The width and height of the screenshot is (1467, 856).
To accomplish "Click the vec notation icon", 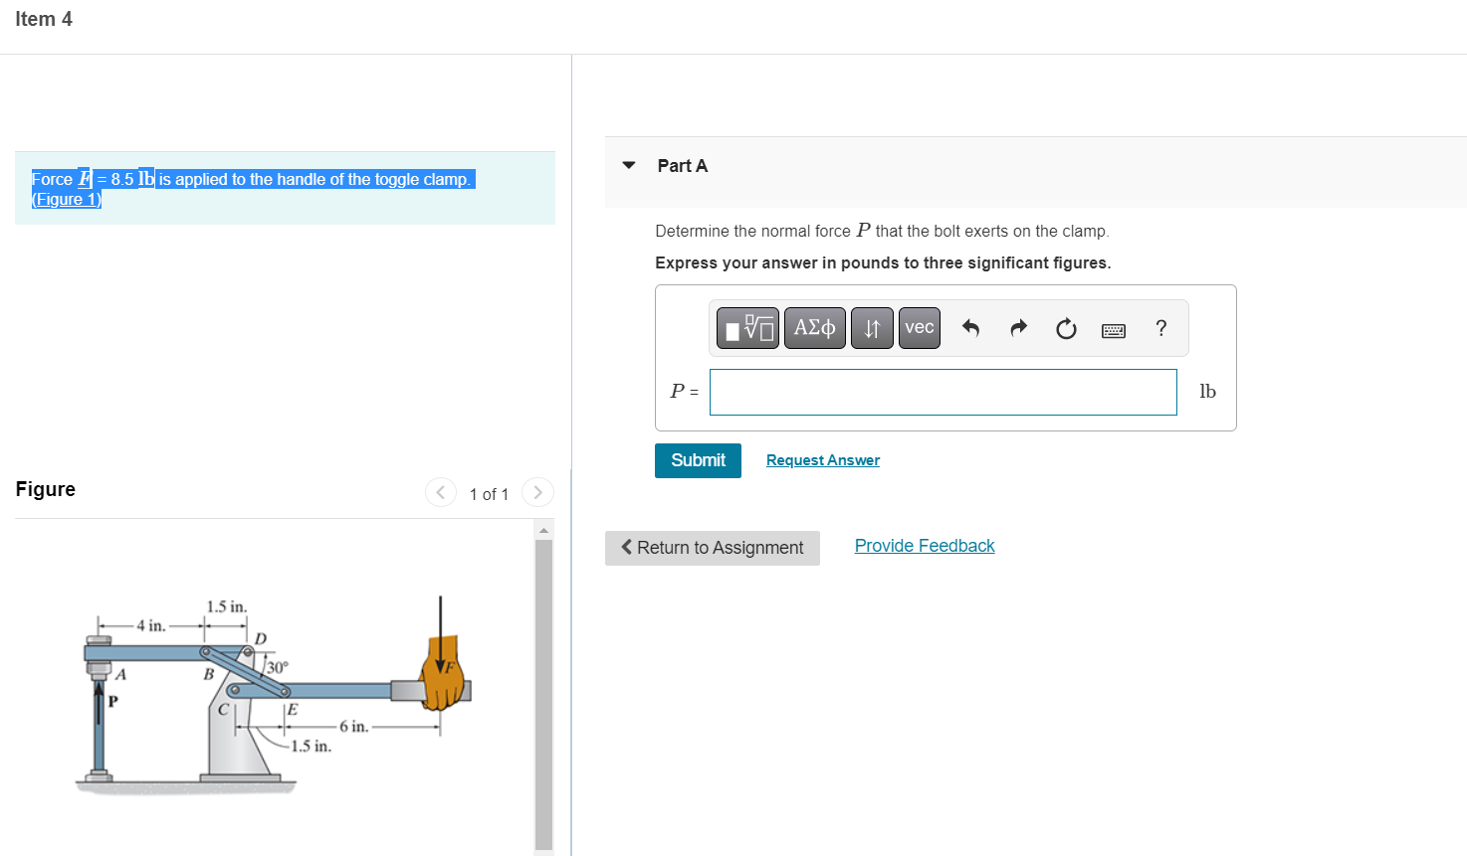I will 919,327.
